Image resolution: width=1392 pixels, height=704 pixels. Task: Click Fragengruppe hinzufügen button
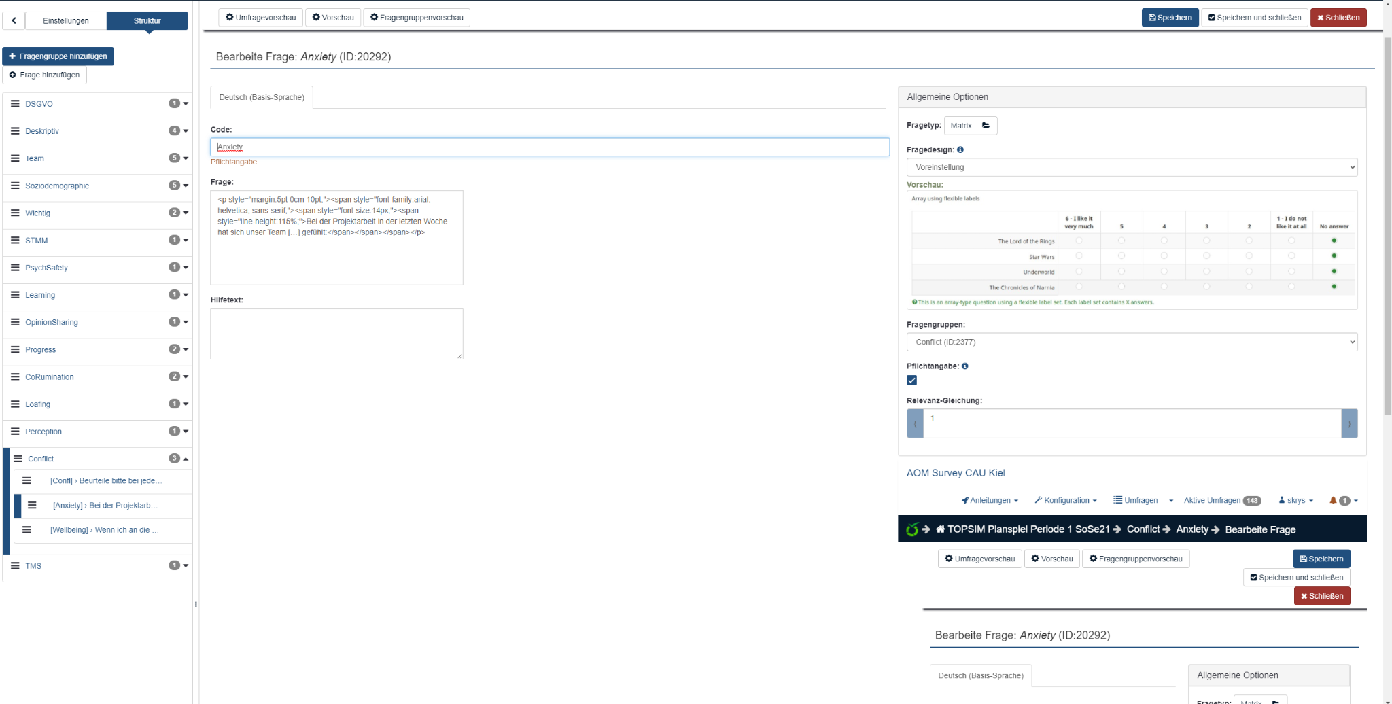[x=58, y=56]
